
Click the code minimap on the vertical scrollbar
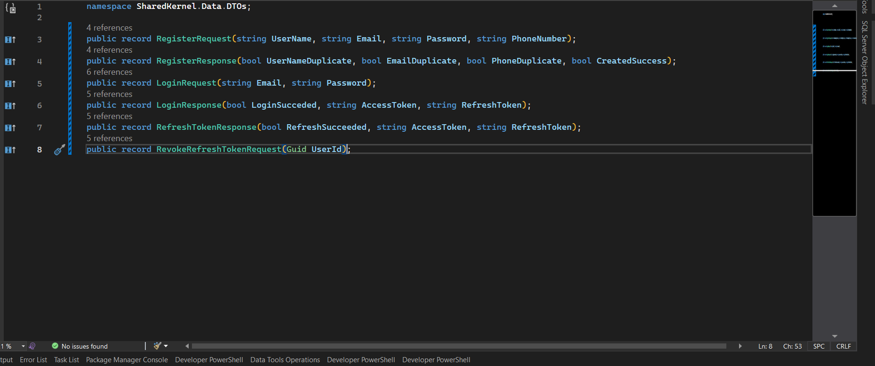[835, 113]
